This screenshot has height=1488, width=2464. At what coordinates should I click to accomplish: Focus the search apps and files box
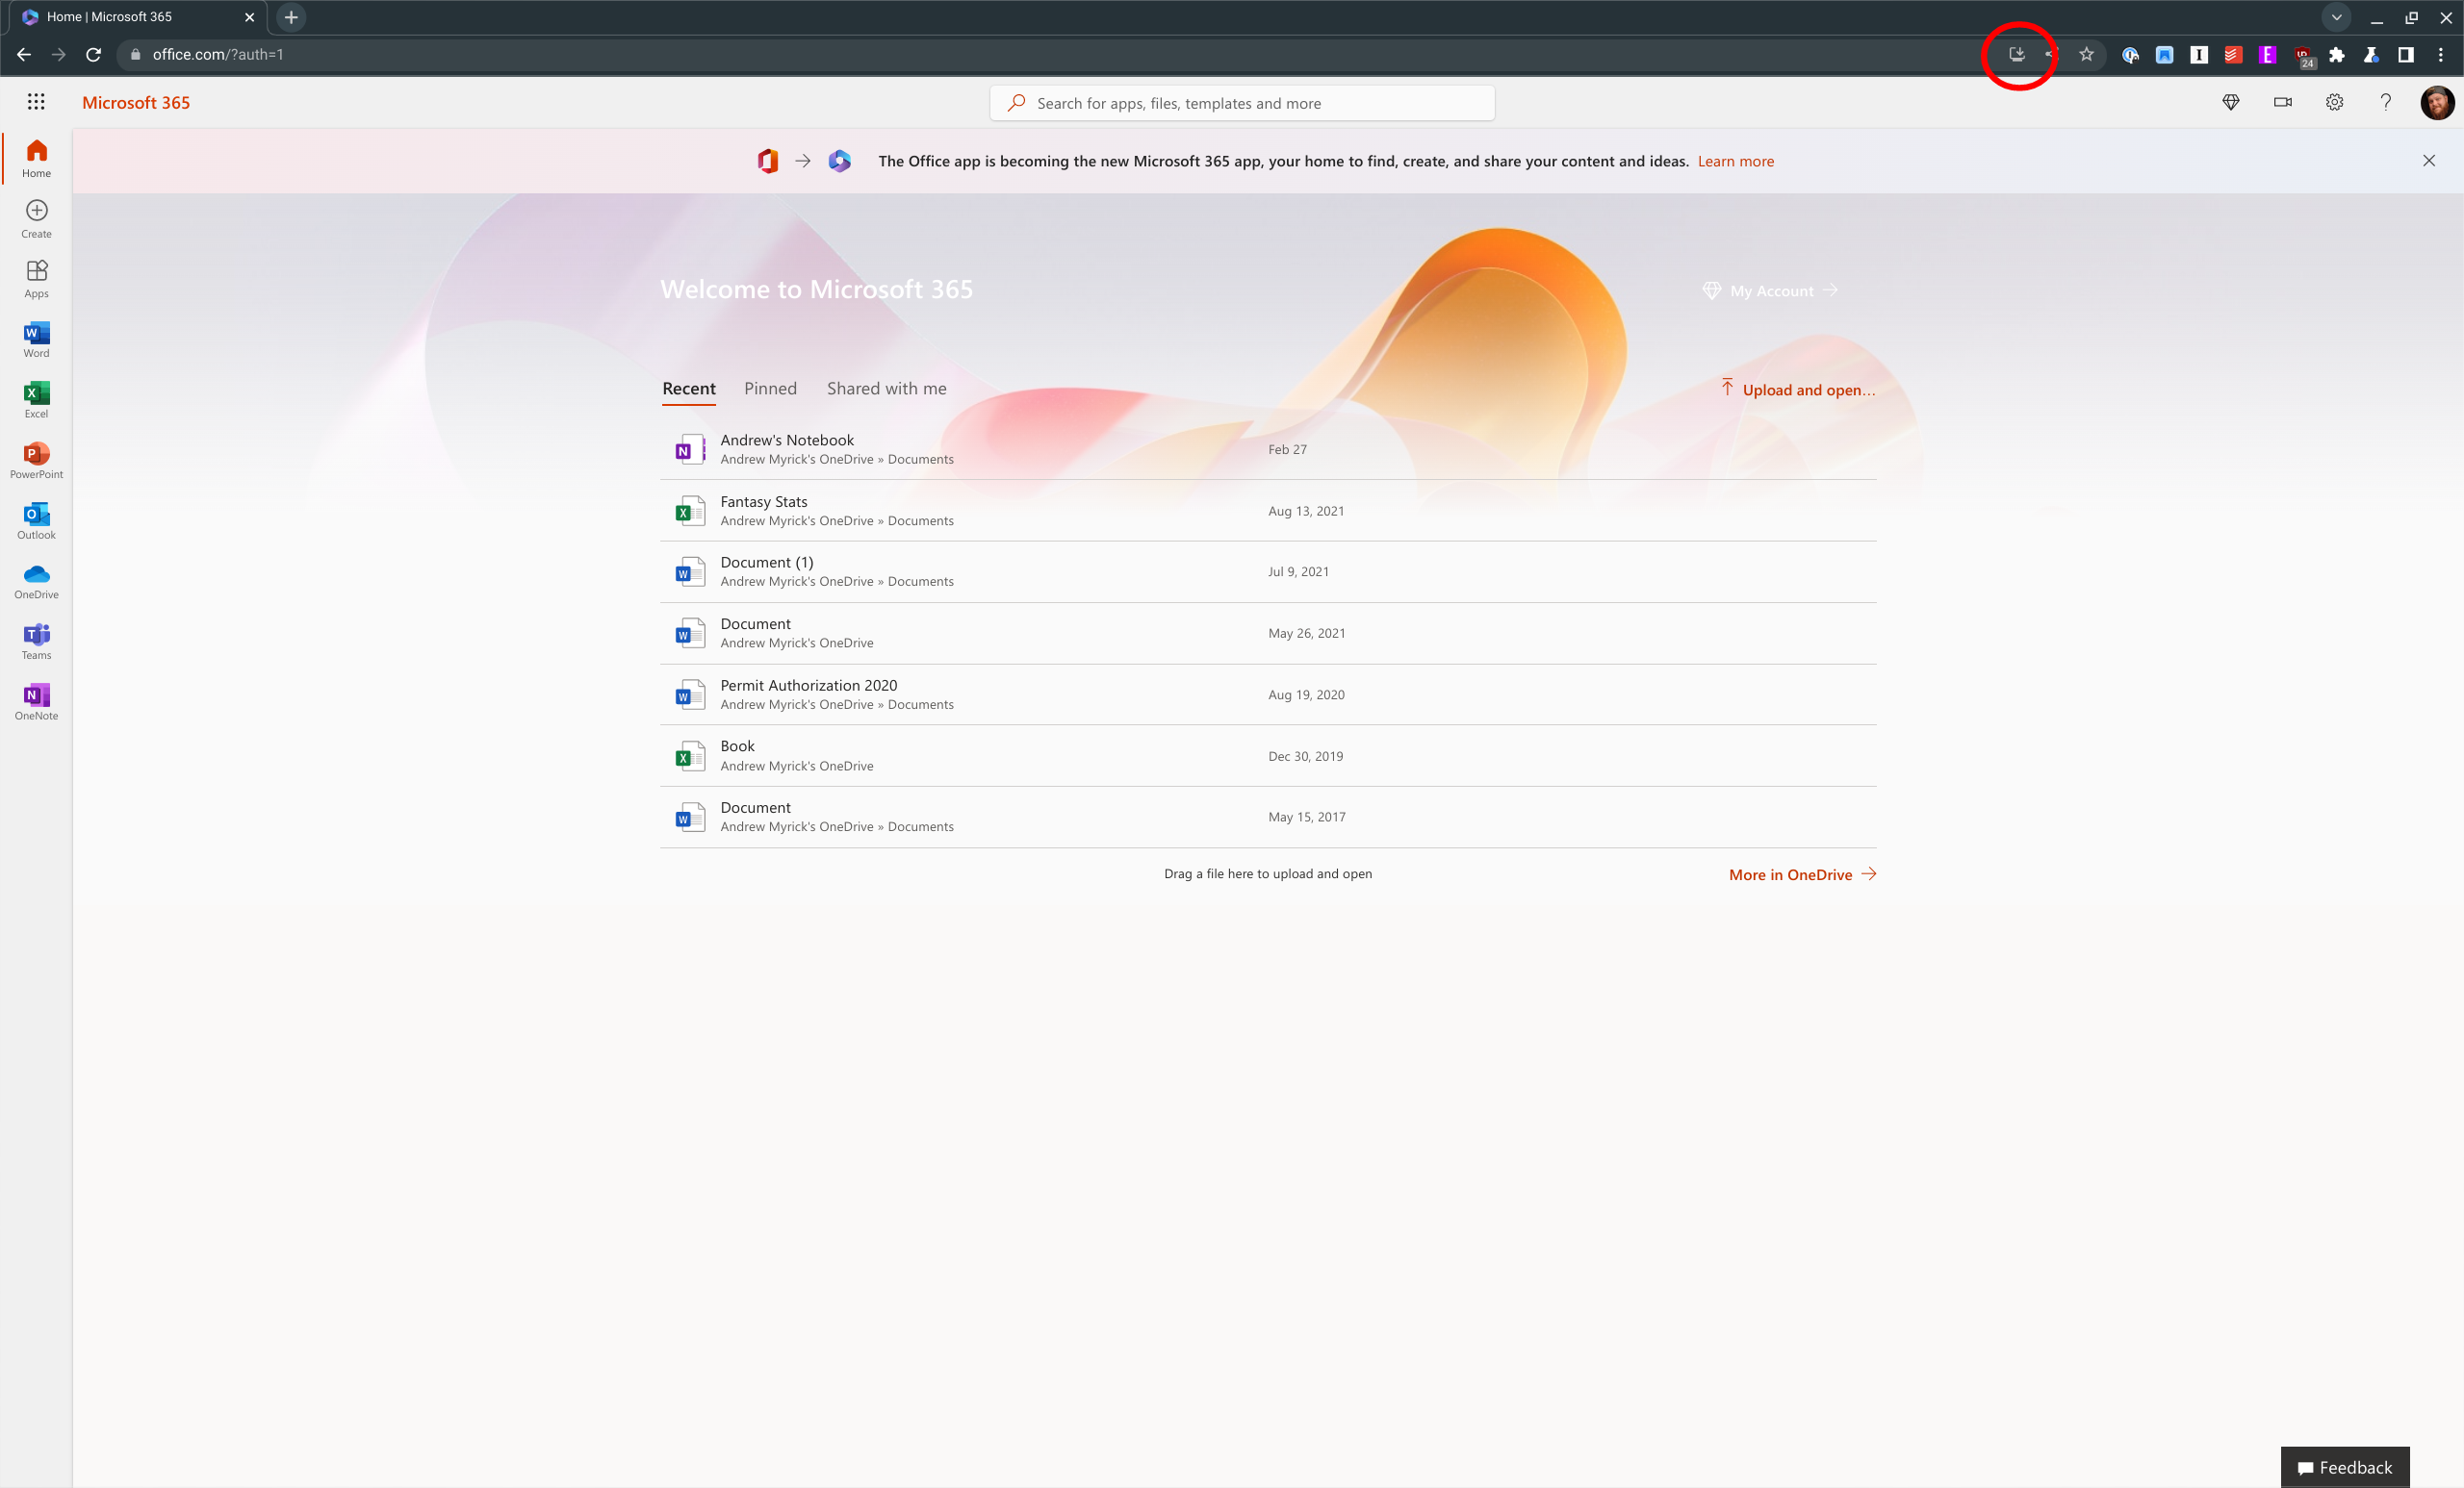click(1242, 103)
